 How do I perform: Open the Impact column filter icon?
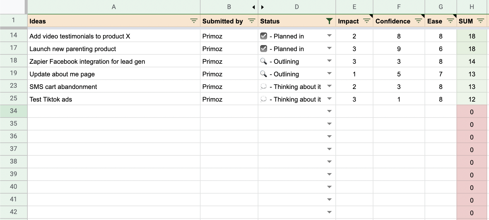[x=367, y=21]
